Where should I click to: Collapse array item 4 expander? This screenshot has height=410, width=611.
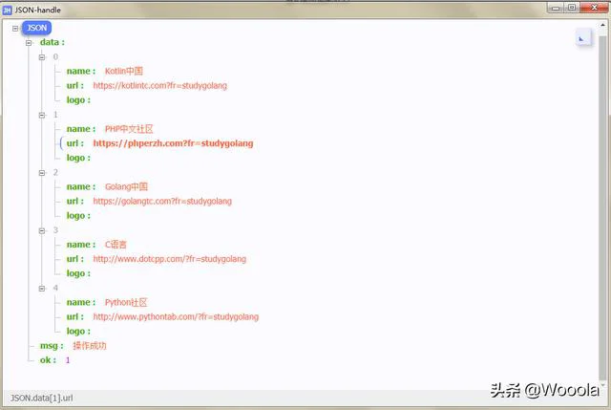(x=42, y=289)
